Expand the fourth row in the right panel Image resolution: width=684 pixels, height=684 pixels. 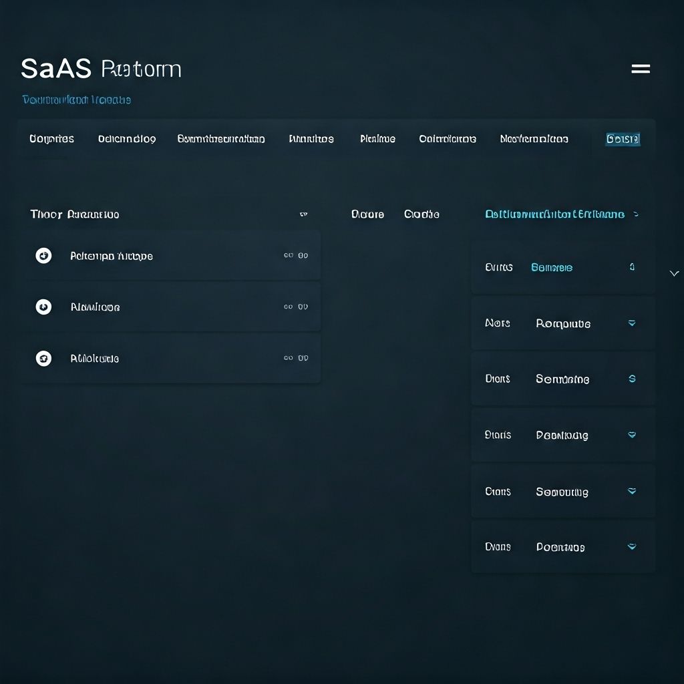pyautogui.click(x=632, y=435)
